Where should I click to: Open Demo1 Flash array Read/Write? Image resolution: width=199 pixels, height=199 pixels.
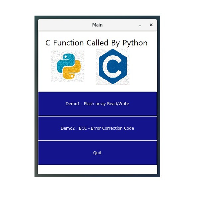(98, 104)
